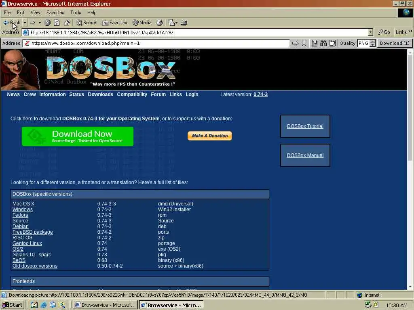Screen dimensions: 414x310
Task: Expand the Links toolbar chevron
Action: 411,31
